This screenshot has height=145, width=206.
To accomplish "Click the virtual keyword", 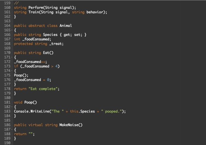I will click(36, 125).
